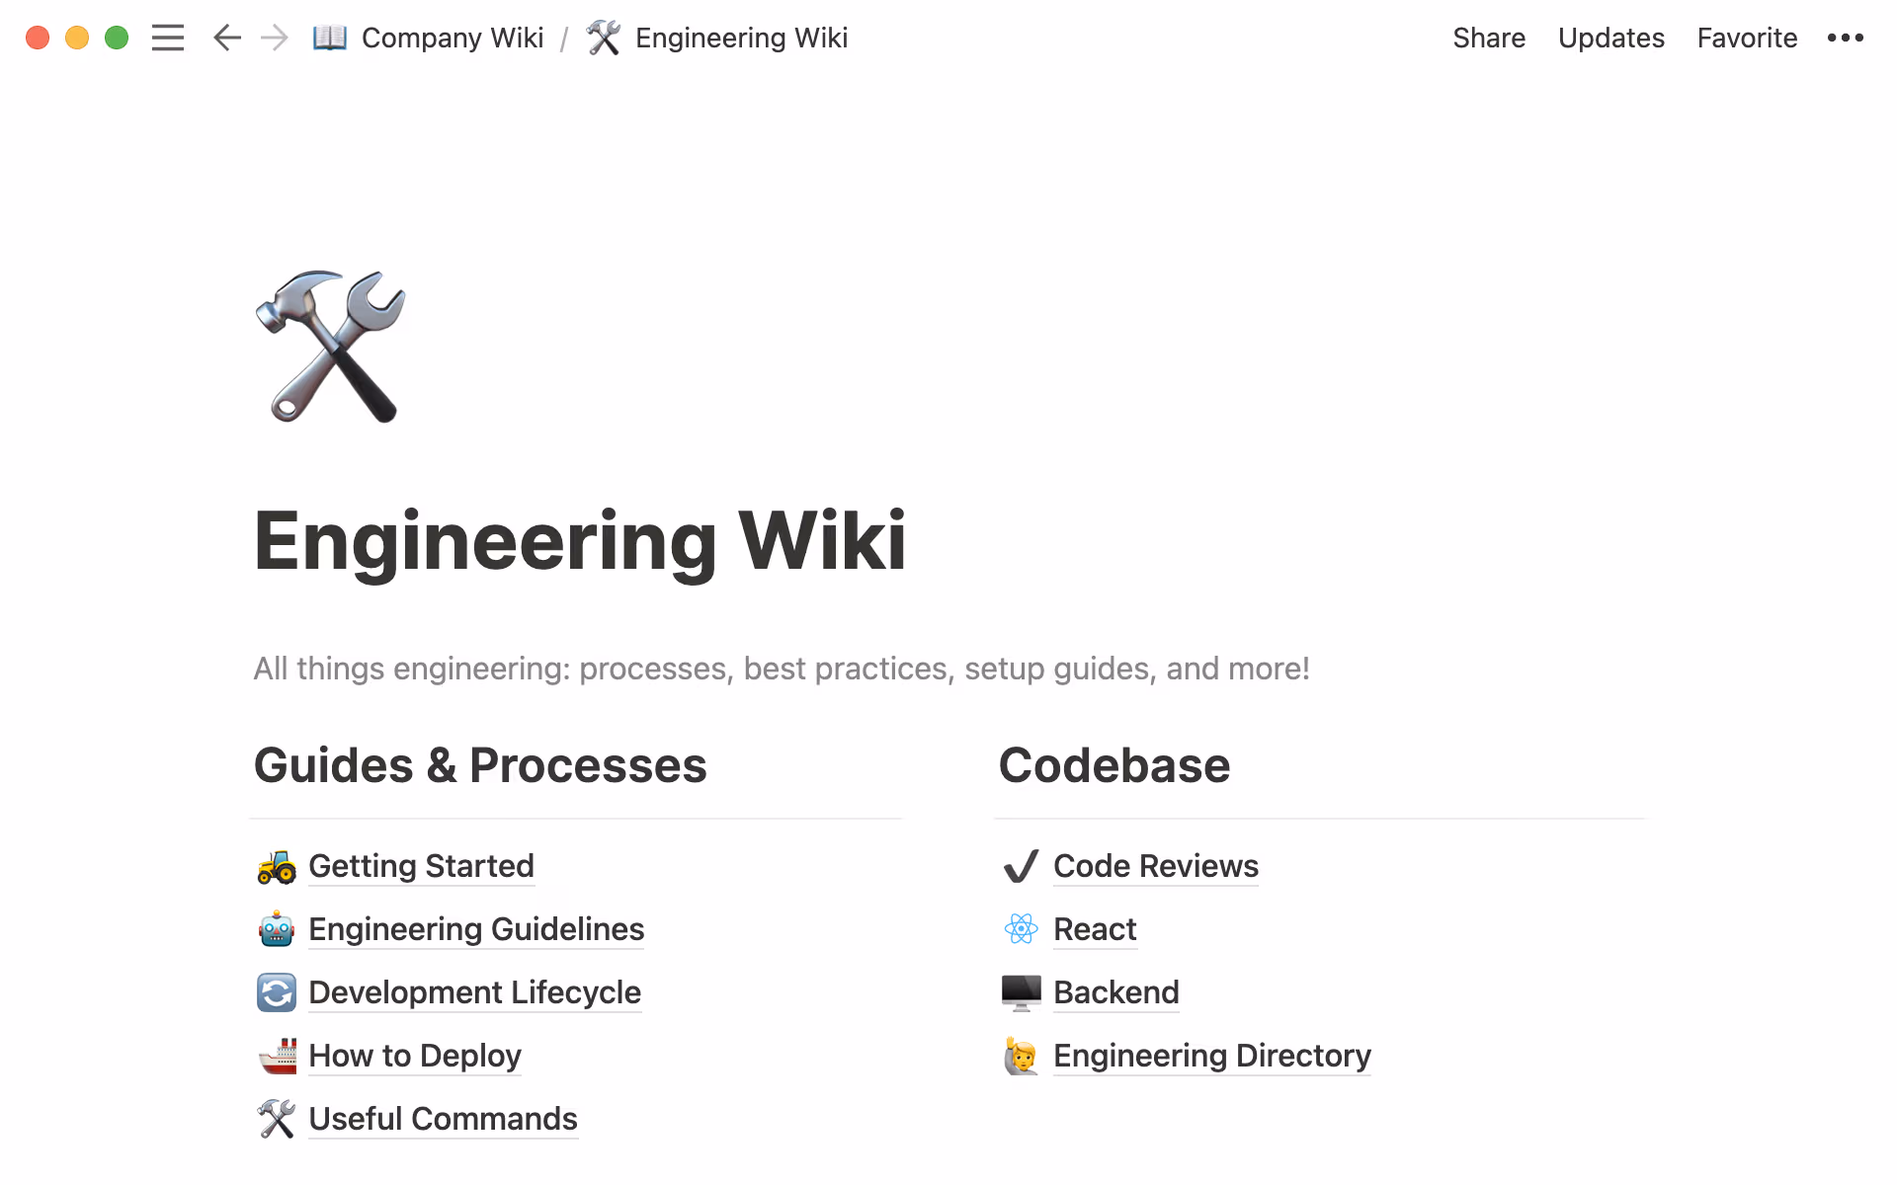The image size is (1897, 1185).
Task: Toggle Favorite for this page
Action: (x=1747, y=38)
